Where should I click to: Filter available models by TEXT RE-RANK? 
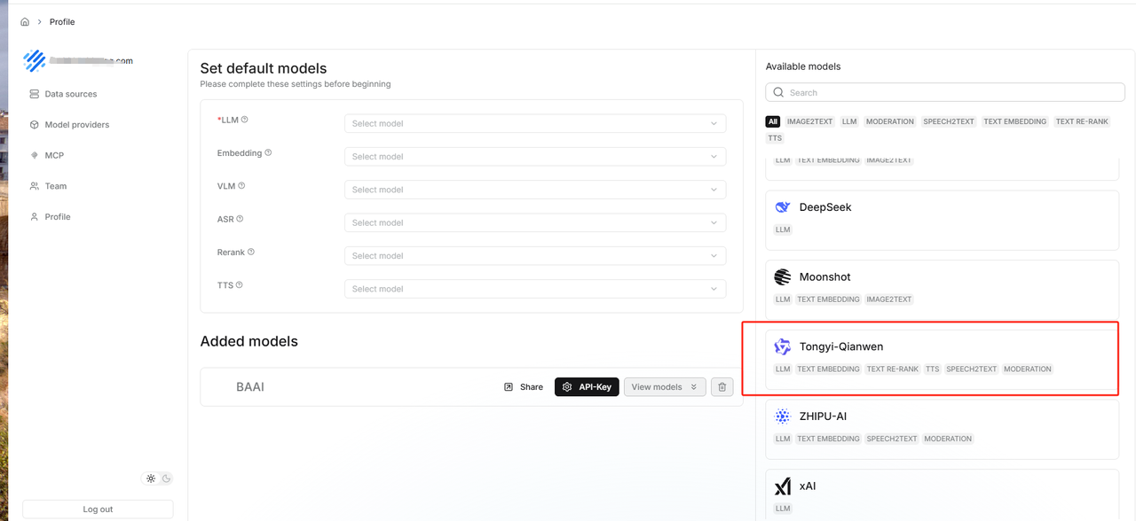click(1082, 121)
